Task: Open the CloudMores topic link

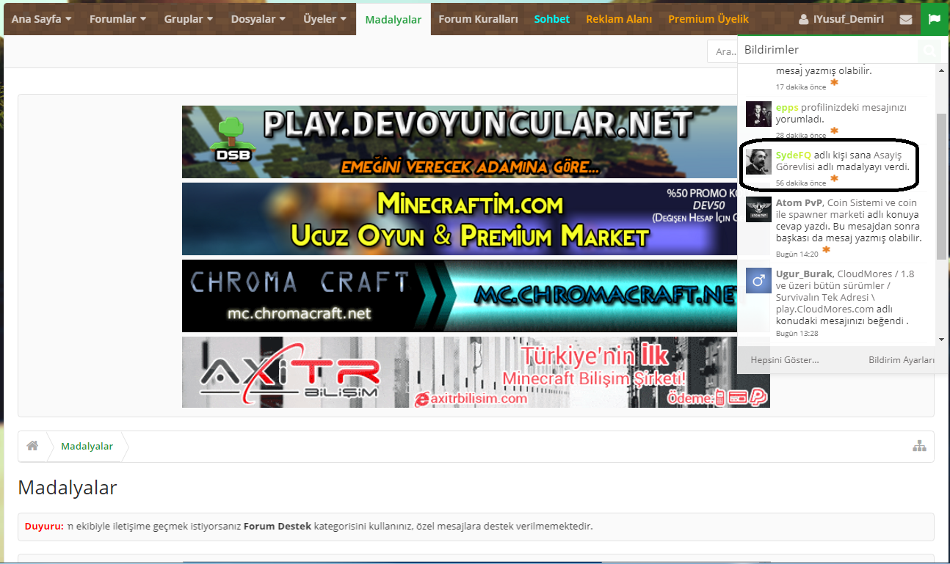Action: 845,292
